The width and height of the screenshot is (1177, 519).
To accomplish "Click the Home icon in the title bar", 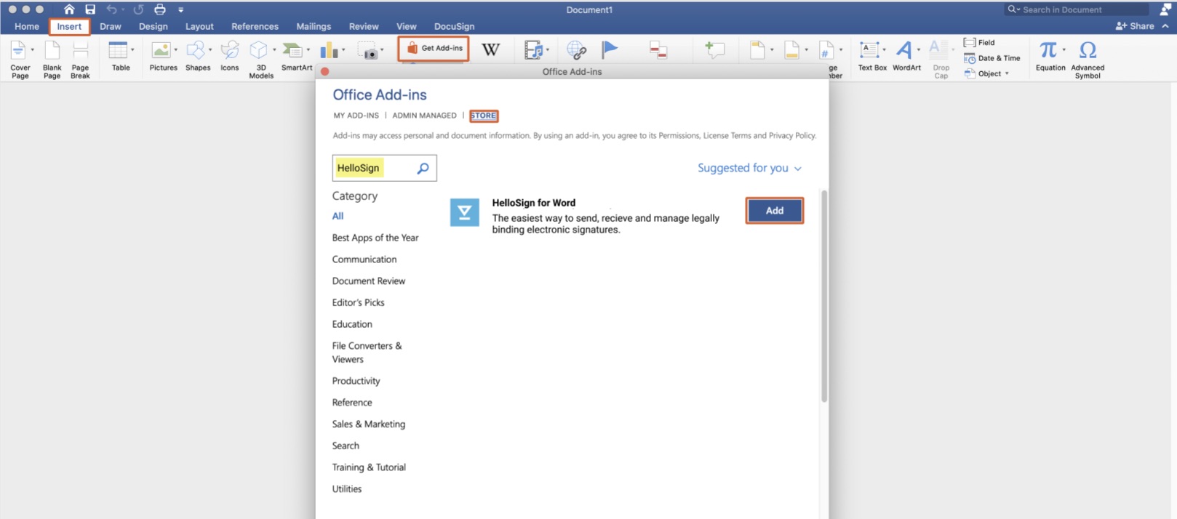I will 69,9.
